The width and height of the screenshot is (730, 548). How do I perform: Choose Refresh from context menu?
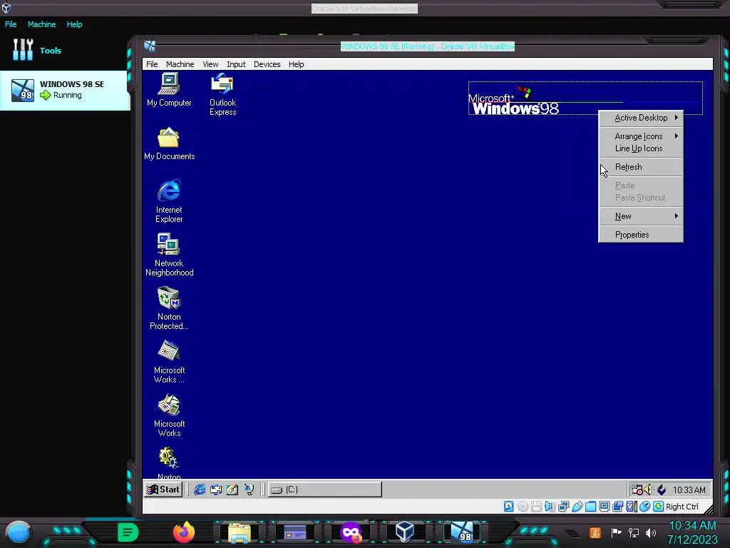641,167
